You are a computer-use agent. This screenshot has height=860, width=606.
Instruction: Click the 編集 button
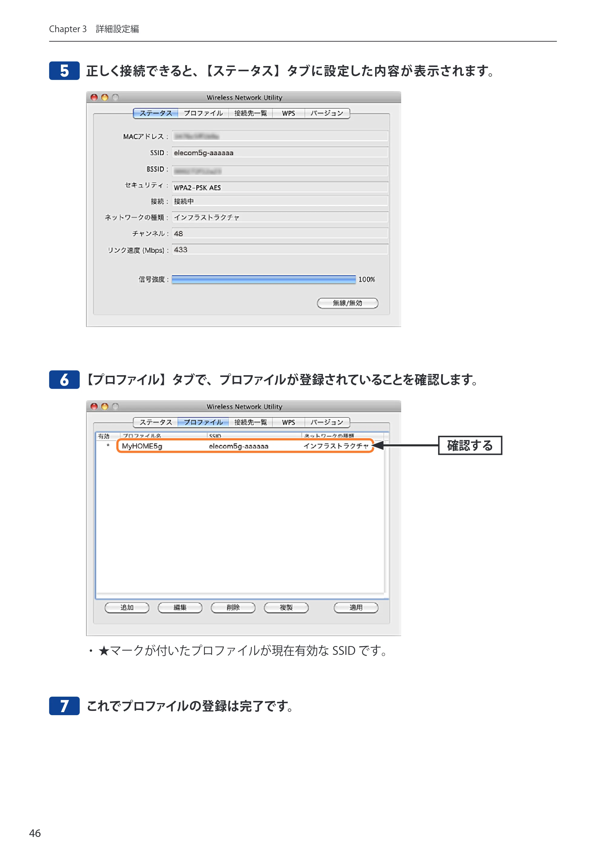pos(180,608)
